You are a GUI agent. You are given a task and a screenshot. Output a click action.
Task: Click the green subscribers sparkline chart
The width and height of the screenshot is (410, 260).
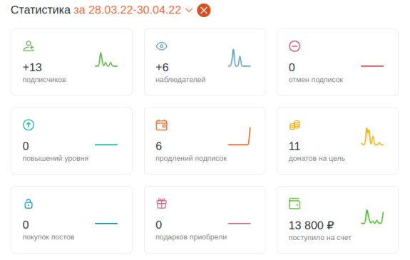[106, 60]
